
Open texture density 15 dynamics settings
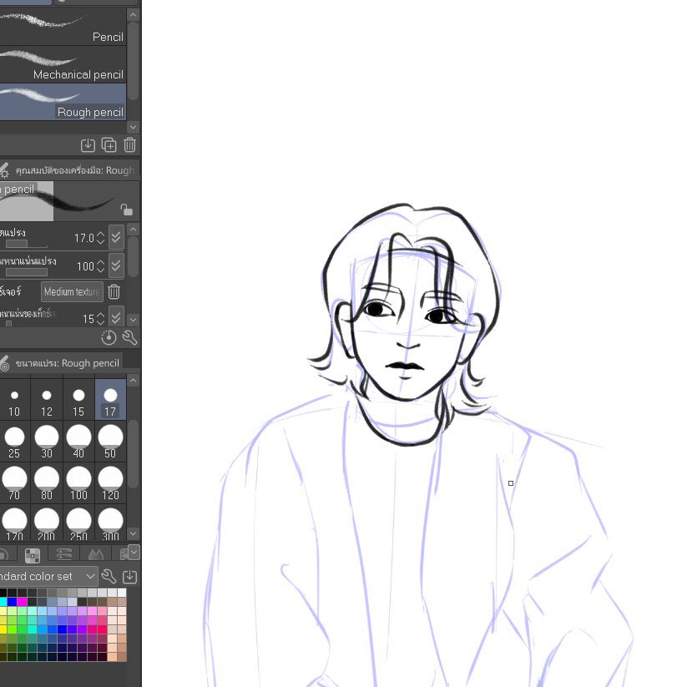click(x=116, y=316)
